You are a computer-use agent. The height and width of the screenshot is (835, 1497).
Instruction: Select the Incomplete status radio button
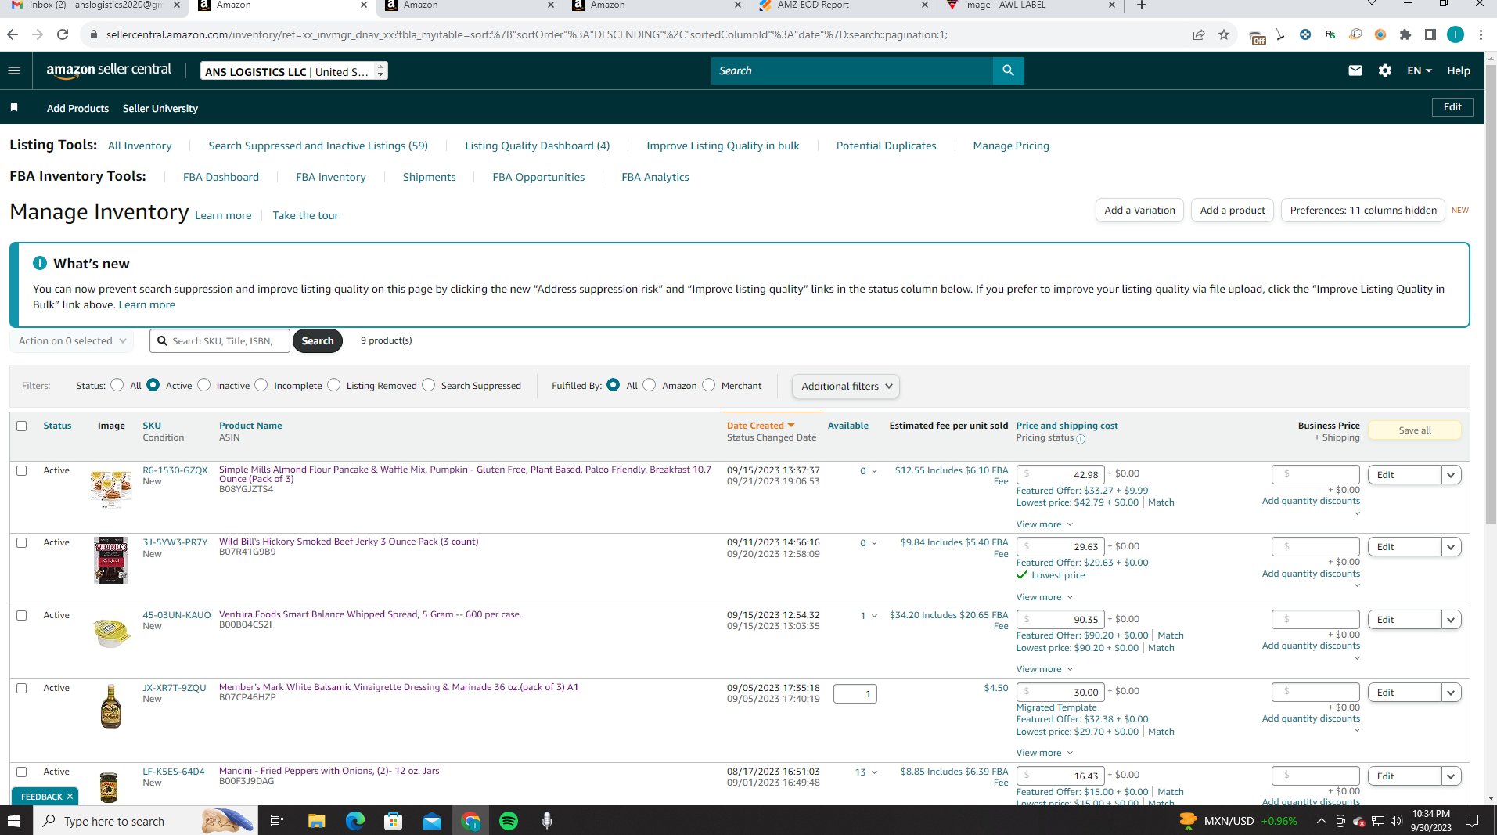[x=261, y=385]
